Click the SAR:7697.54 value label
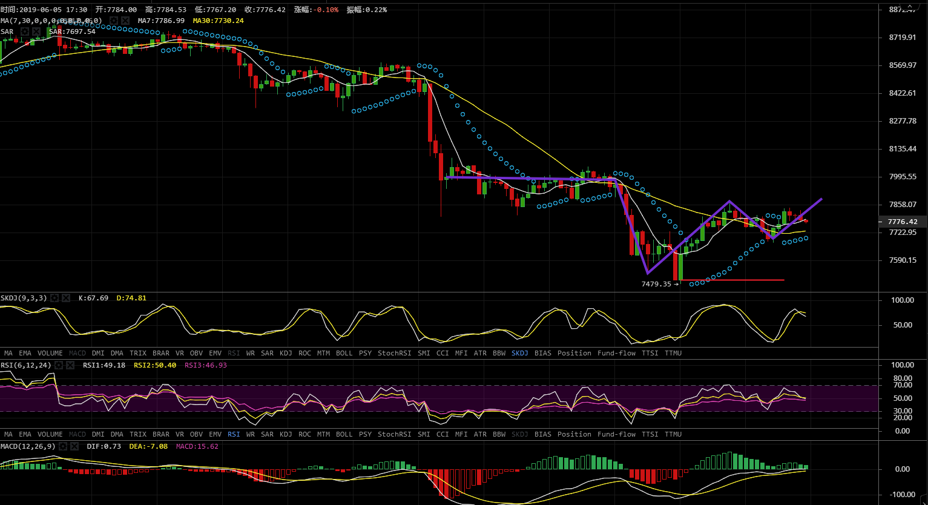 click(x=72, y=31)
